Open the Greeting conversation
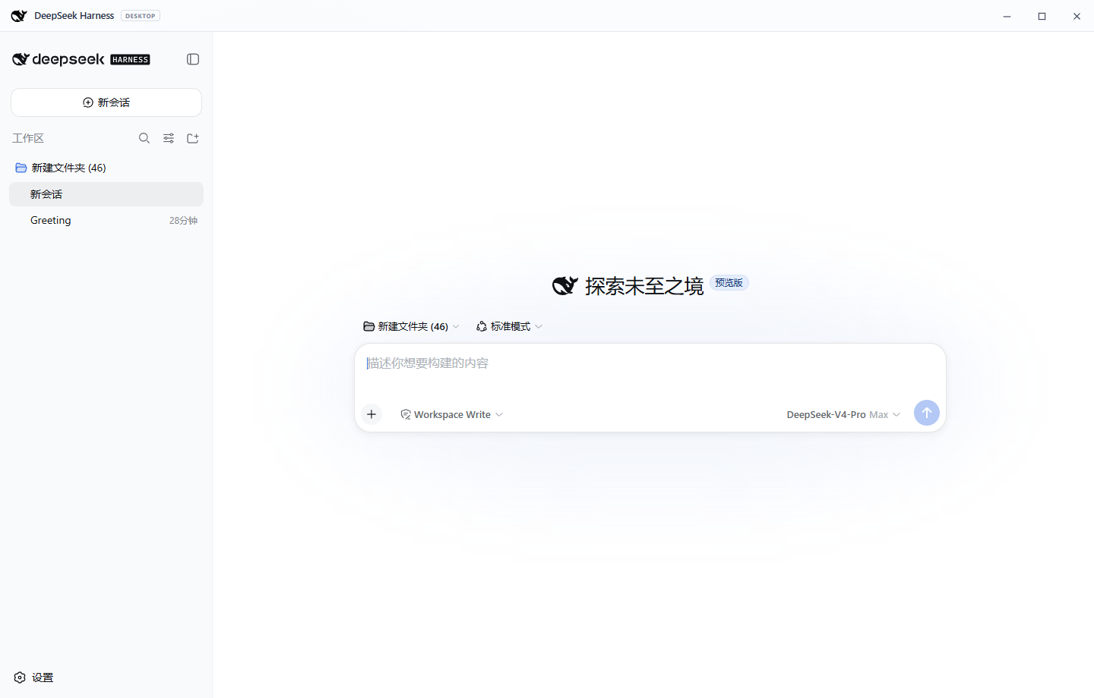 pos(106,220)
